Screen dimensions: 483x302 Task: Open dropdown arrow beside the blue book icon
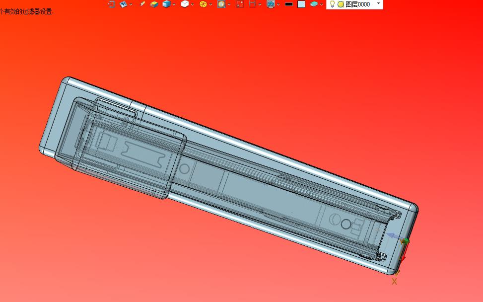[x=131, y=4]
